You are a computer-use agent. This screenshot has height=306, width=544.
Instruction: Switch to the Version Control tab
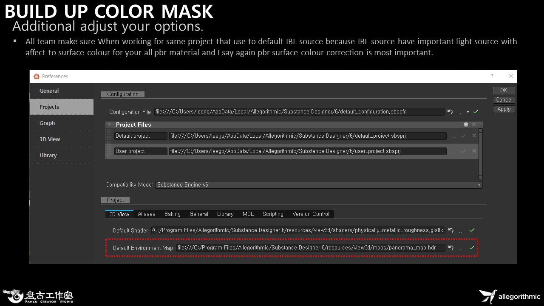pos(311,214)
